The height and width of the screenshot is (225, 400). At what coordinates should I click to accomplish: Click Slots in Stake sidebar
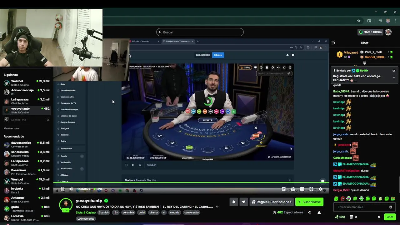62,84
